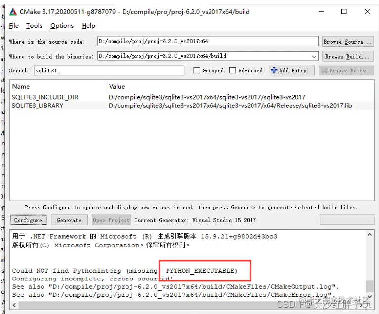Edit the SQLITE3_LIBRARY .lib path value
This screenshot has width=379, height=314.
pyautogui.click(x=230, y=105)
